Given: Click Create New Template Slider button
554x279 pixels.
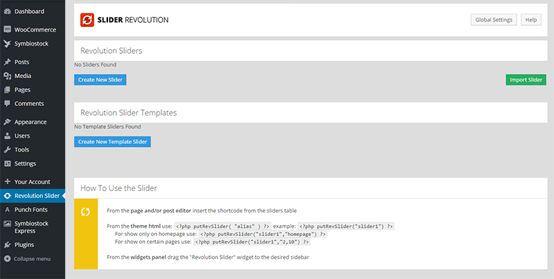Looking at the screenshot, I should (112, 142).
